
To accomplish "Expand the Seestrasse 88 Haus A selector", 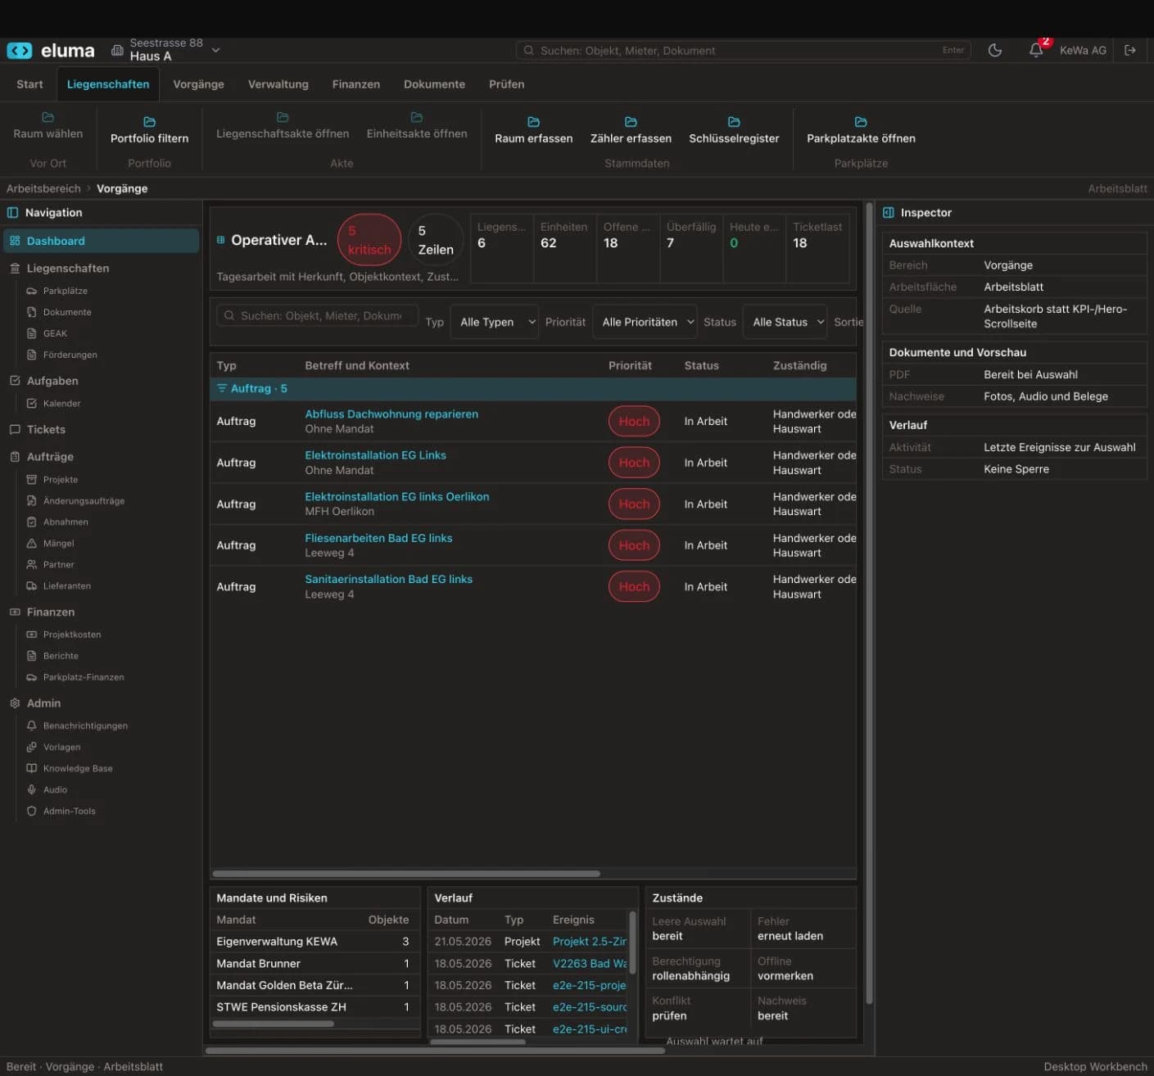I will tap(166, 50).
